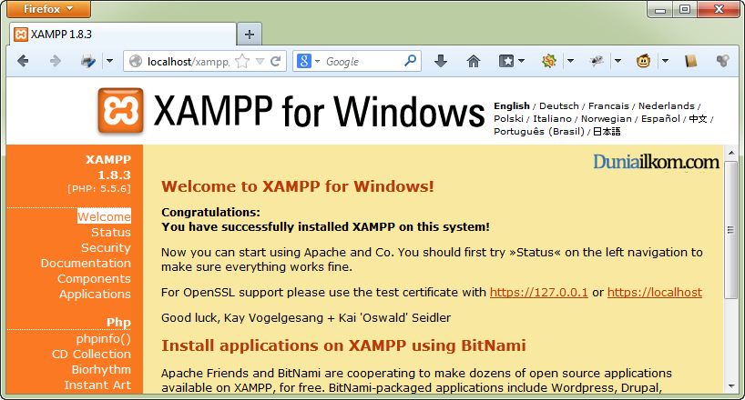Image resolution: width=745 pixels, height=400 pixels.
Task: Click the gray cluster icon at toolbar end
Action: (x=722, y=61)
